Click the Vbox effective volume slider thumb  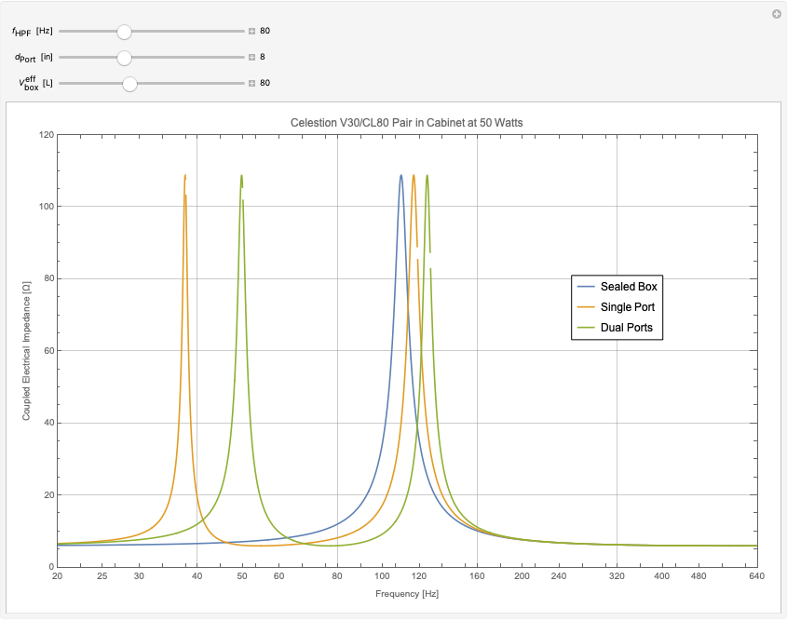pyautogui.click(x=129, y=84)
